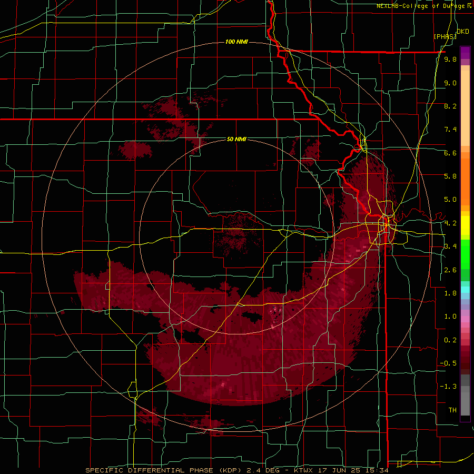Click the 5.8 scale value
This screenshot has height=474, width=474.
pyautogui.click(x=450, y=176)
